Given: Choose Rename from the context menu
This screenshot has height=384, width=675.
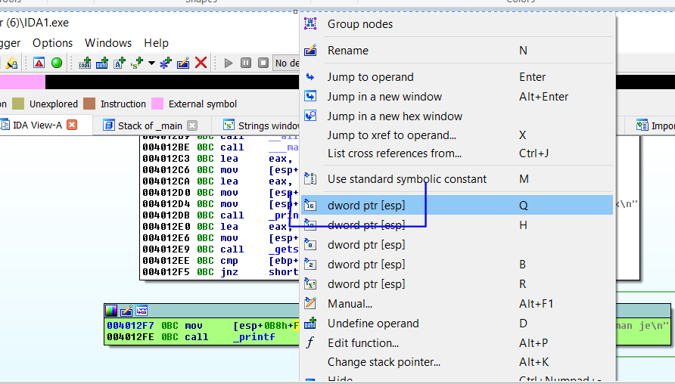Looking at the screenshot, I should [347, 51].
